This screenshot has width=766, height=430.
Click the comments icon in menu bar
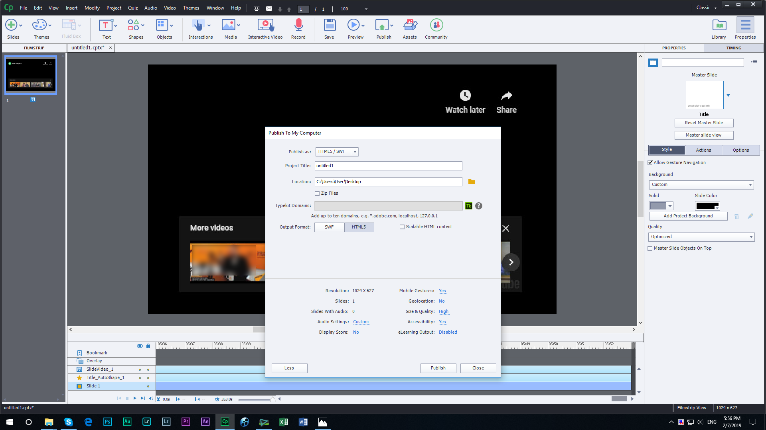pos(257,8)
